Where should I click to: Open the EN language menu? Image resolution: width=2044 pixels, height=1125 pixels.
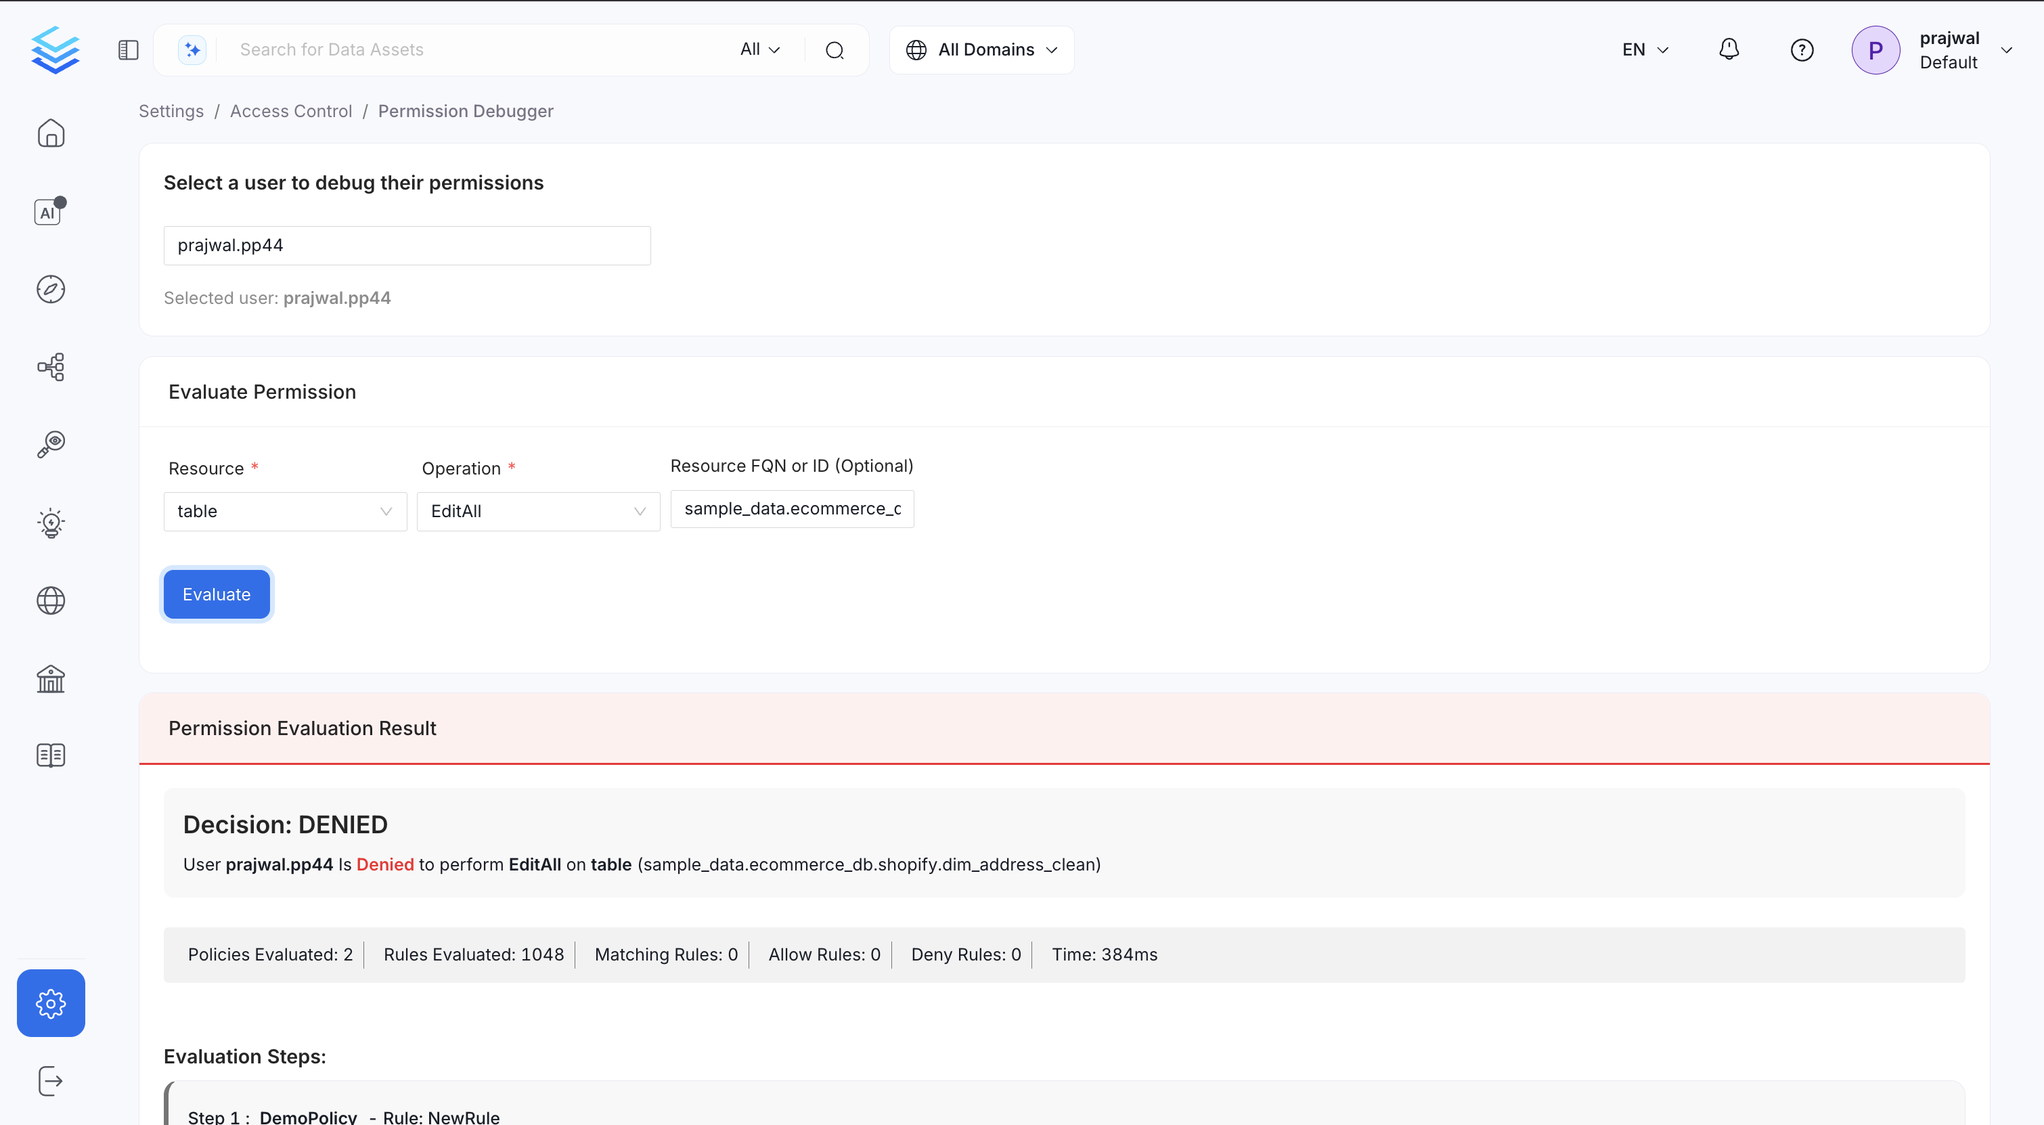click(1644, 49)
